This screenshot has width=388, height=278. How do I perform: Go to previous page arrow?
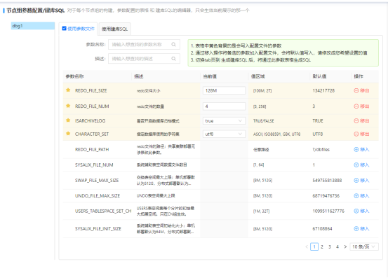point(307,246)
